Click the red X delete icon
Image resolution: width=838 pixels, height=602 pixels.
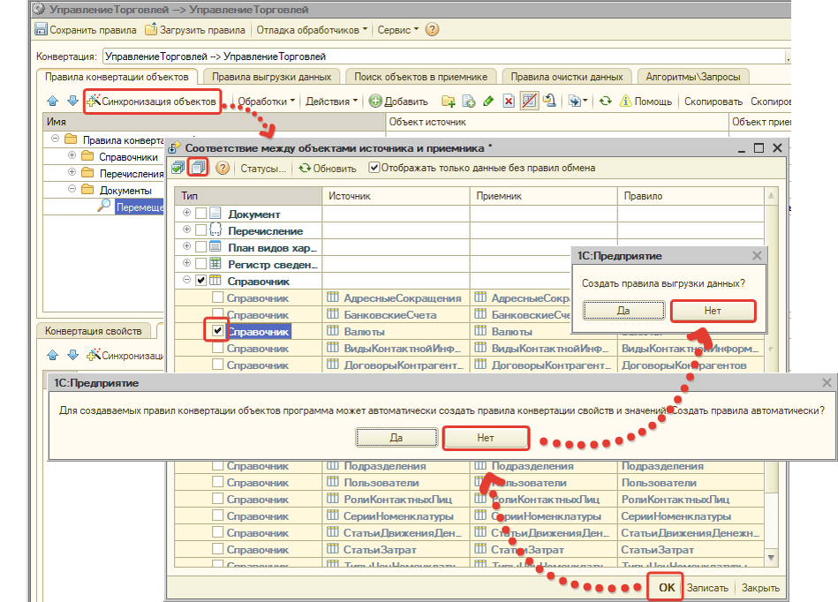pos(509,101)
